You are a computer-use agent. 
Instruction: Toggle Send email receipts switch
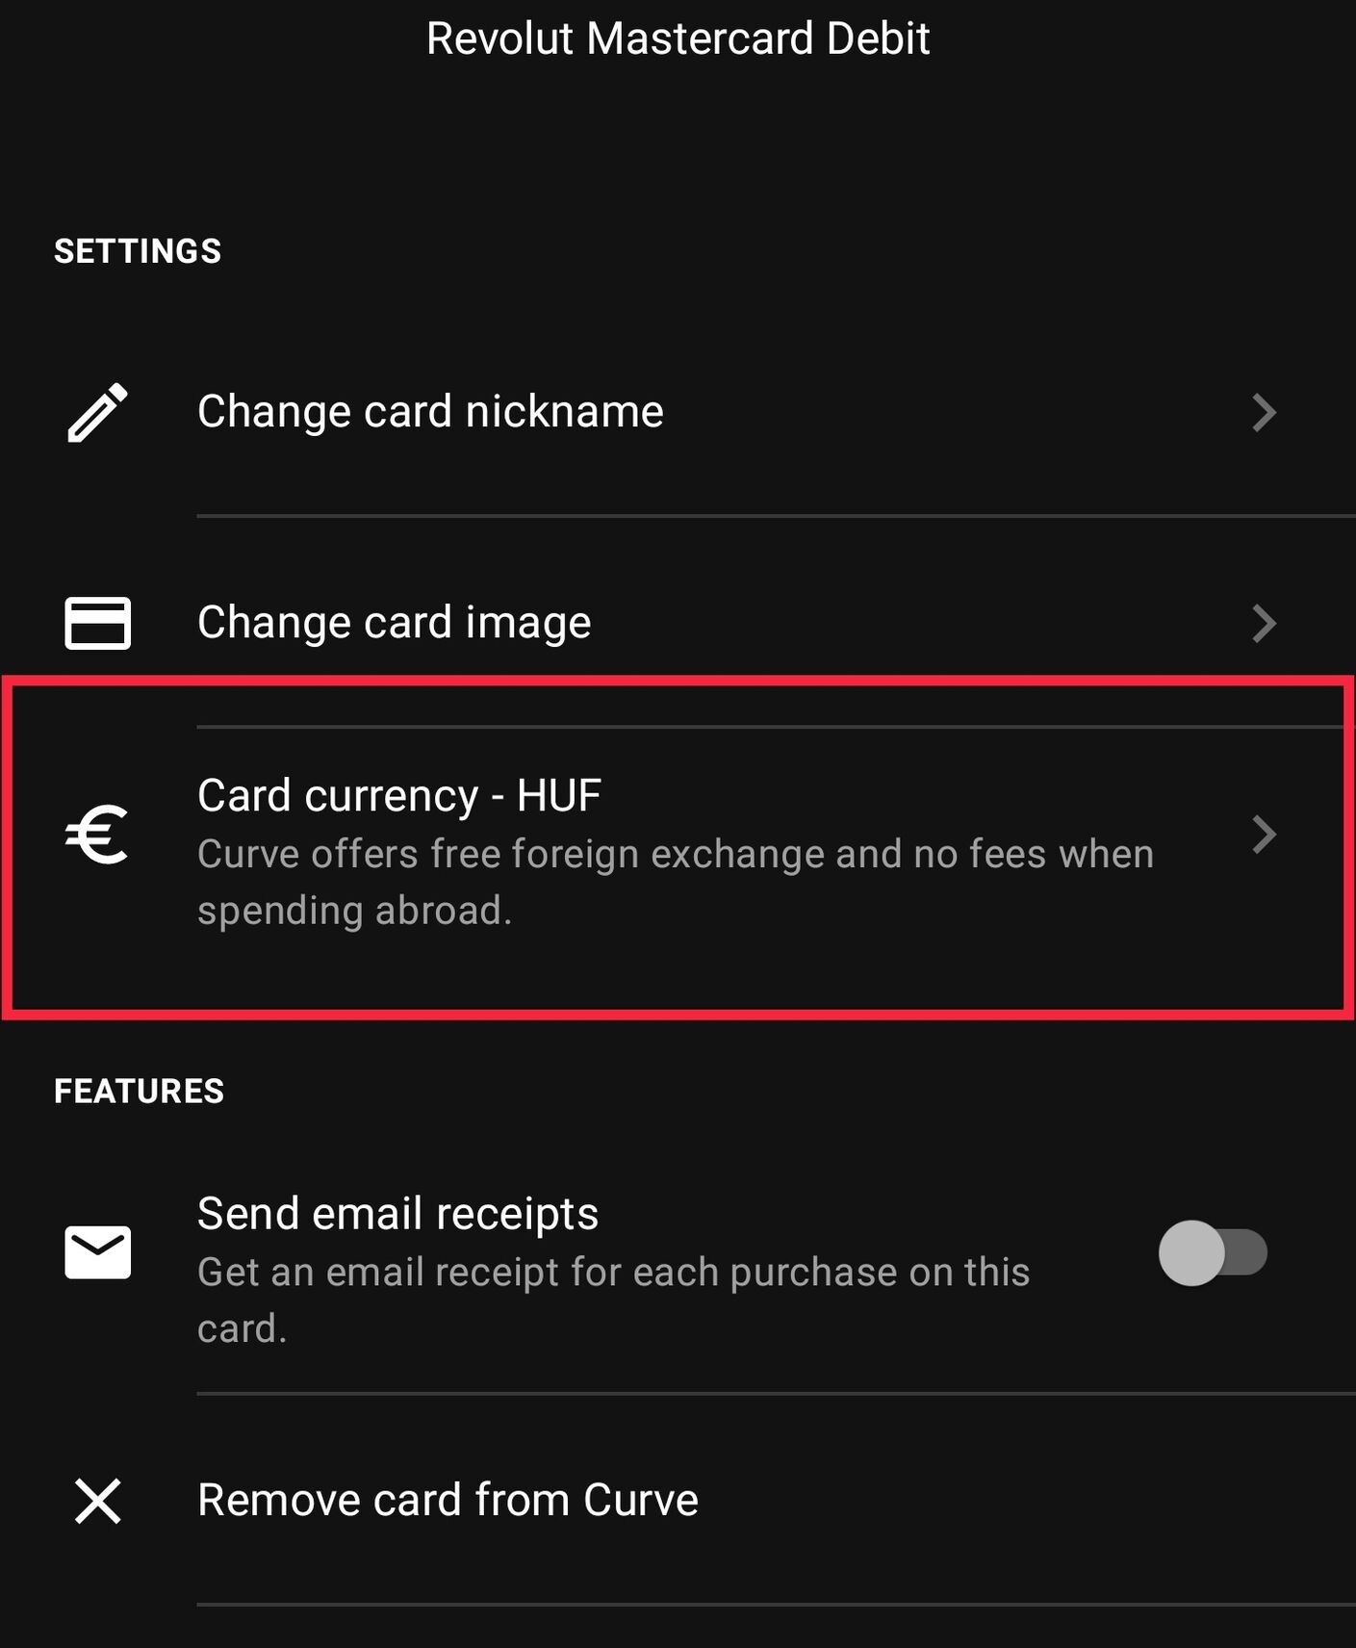coord(1213,1252)
